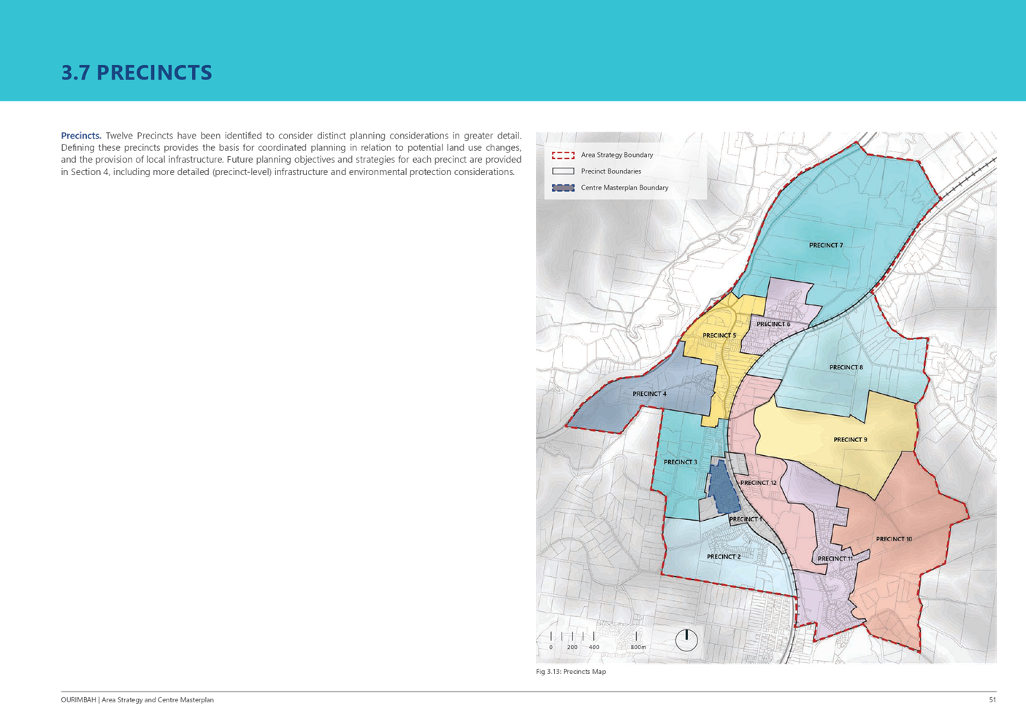Select the PRECINCT 8 map label
The width and height of the screenshot is (1026, 725).
pos(846,367)
